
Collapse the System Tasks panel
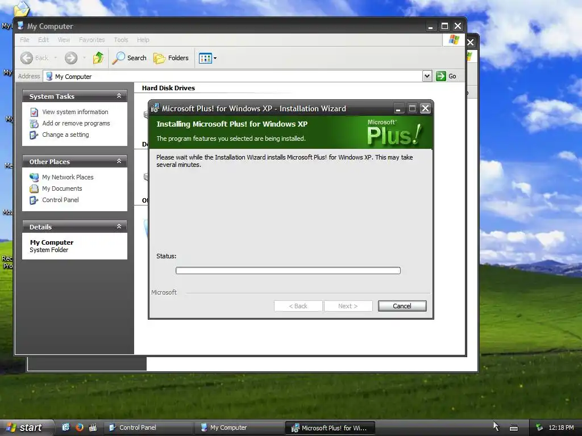tap(119, 96)
